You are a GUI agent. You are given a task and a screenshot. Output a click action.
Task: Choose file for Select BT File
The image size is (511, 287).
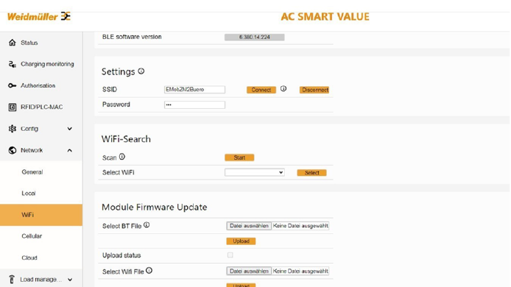point(249,226)
